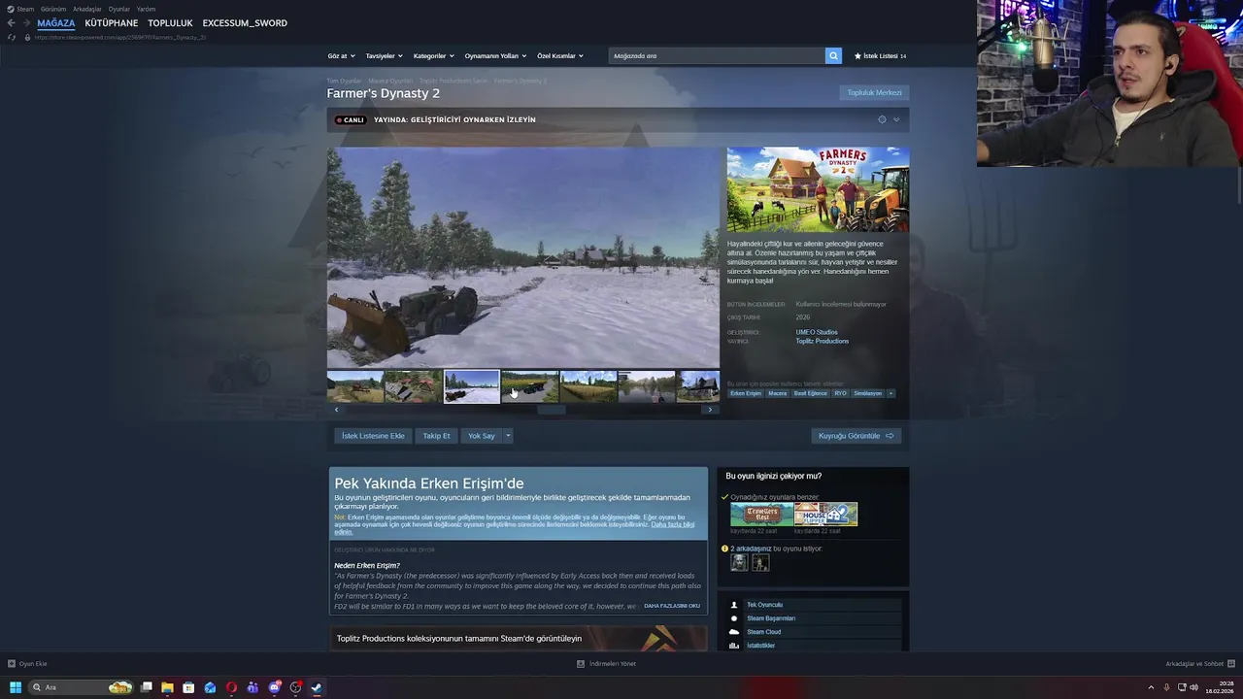Expand the Oynamanın Yolları dropdown
The width and height of the screenshot is (1243, 699).
(494, 55)
